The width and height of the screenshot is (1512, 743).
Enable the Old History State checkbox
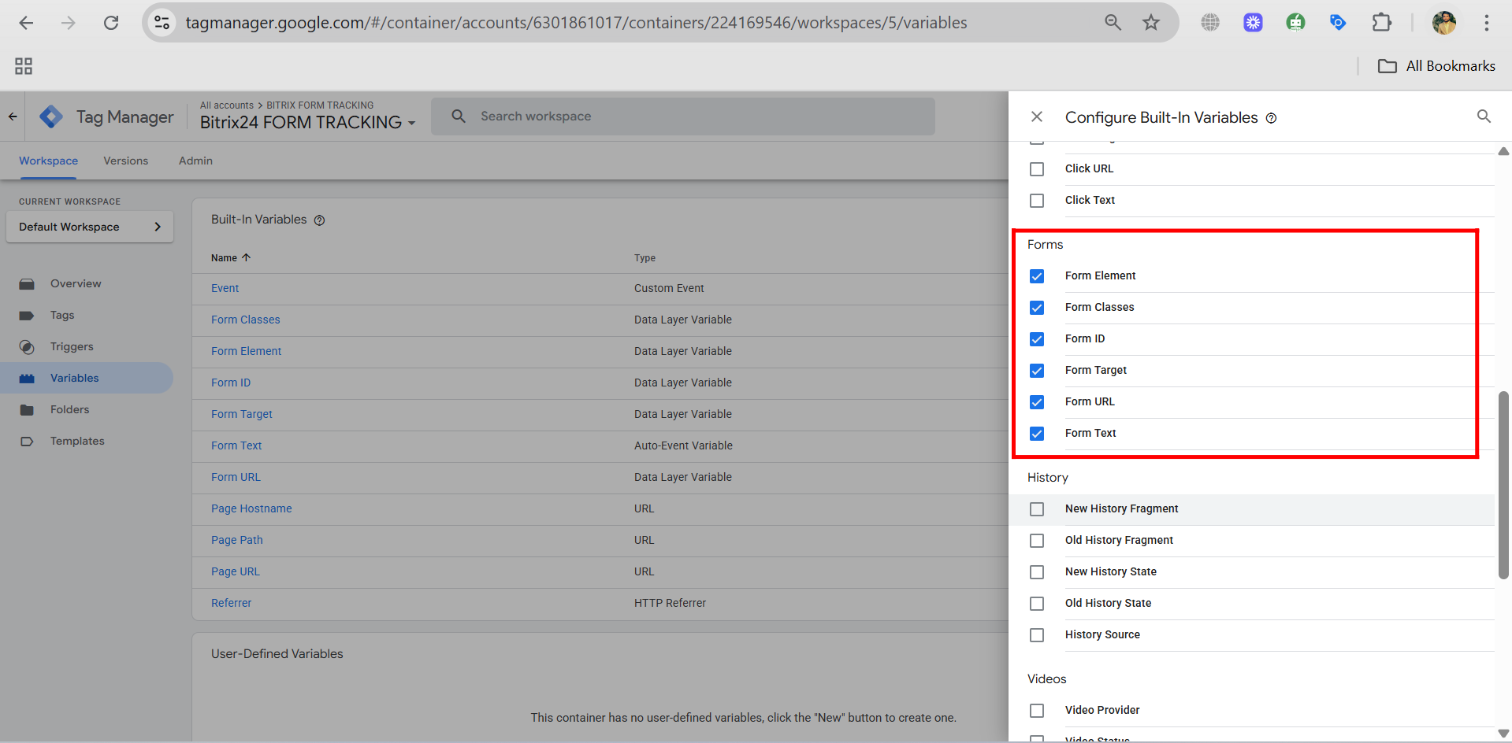(x=1037, y=604)
